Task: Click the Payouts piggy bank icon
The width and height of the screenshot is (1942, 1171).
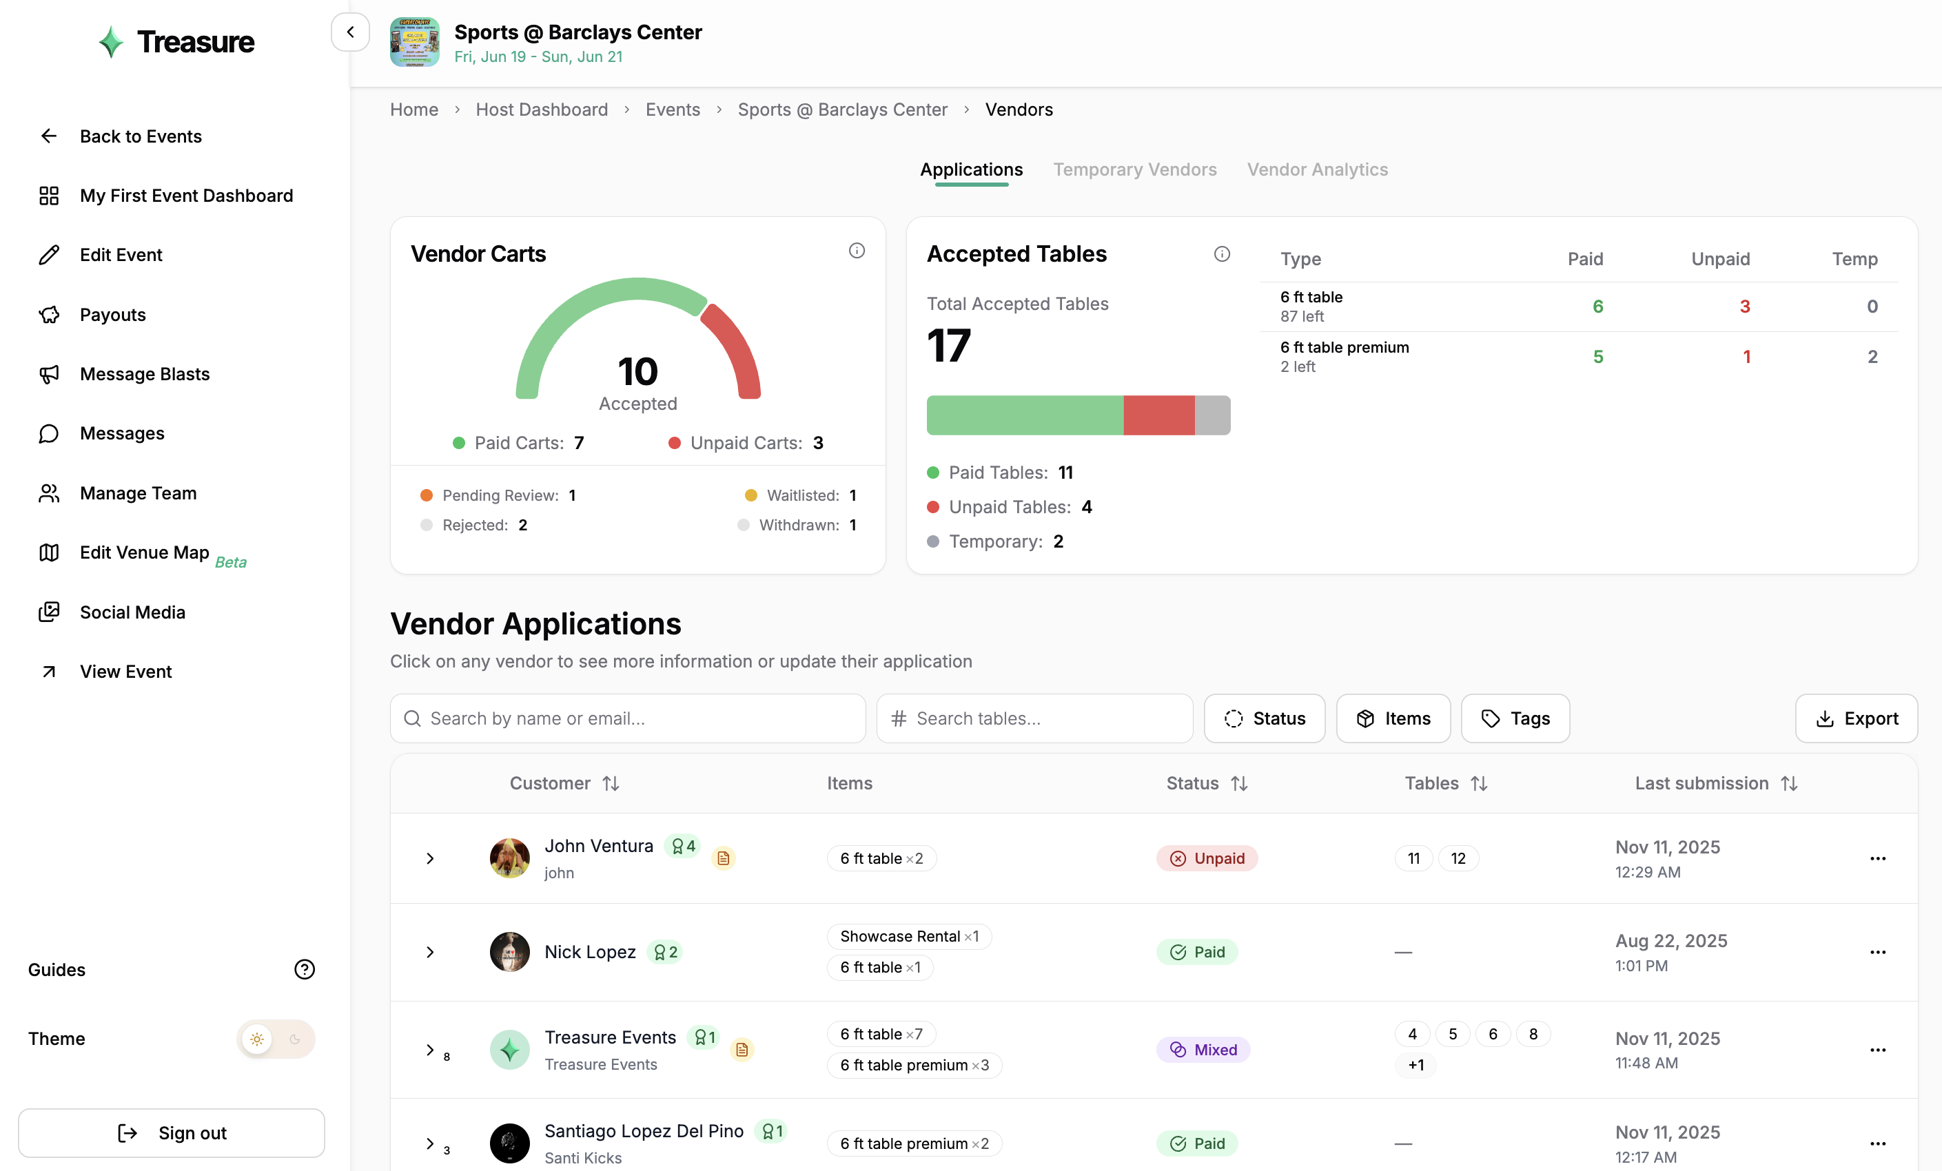Action: pos(49,314)
